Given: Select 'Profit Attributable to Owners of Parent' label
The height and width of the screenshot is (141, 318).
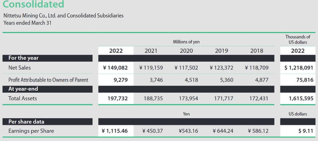Looking at the screenshot, I should (48, 80).
